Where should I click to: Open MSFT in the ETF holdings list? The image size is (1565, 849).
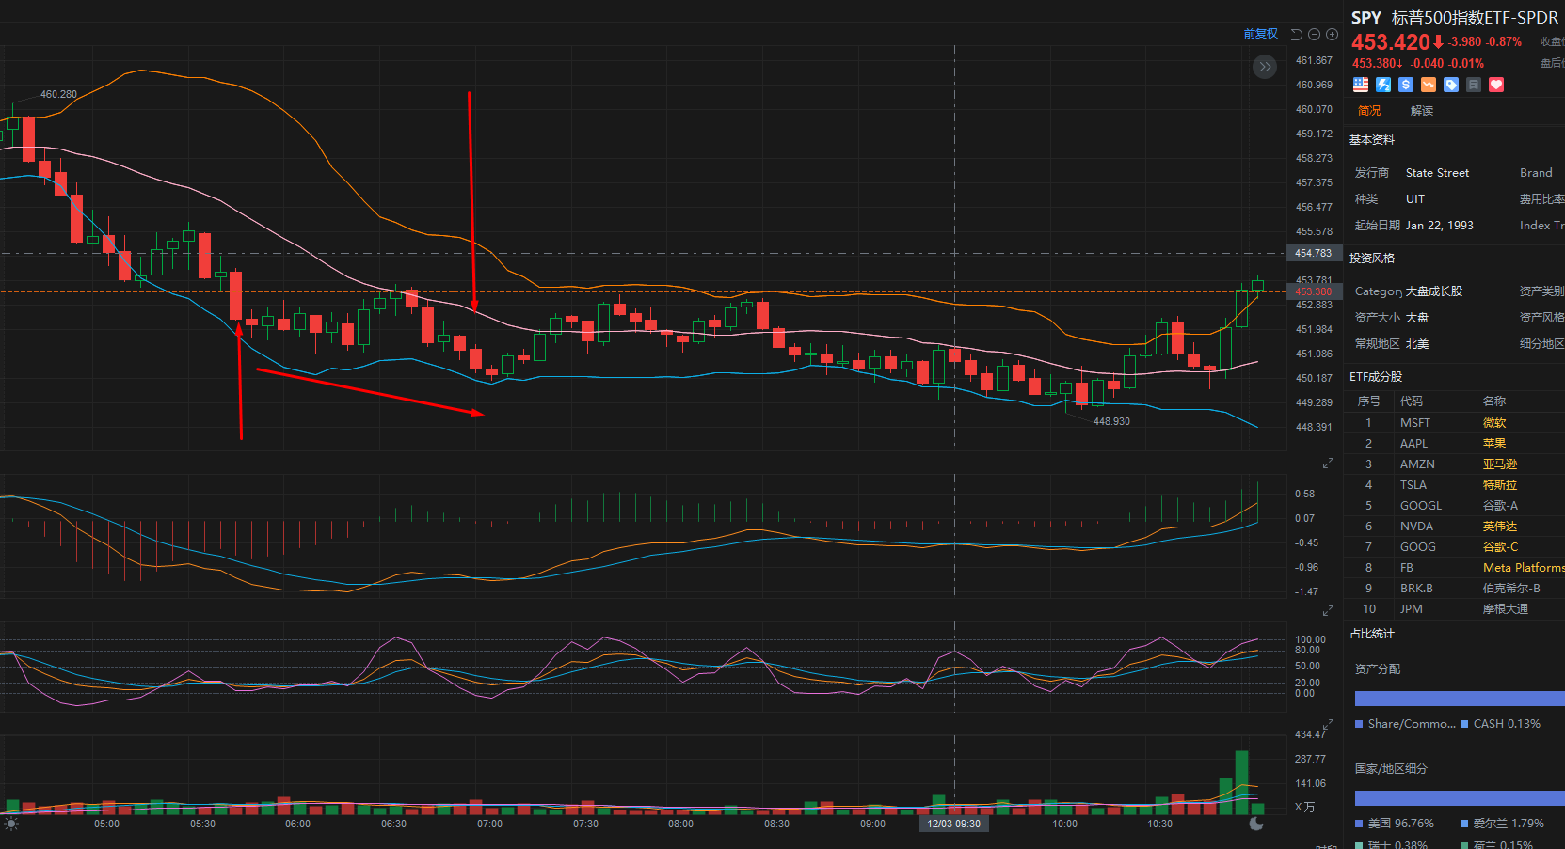point(1415,423)
